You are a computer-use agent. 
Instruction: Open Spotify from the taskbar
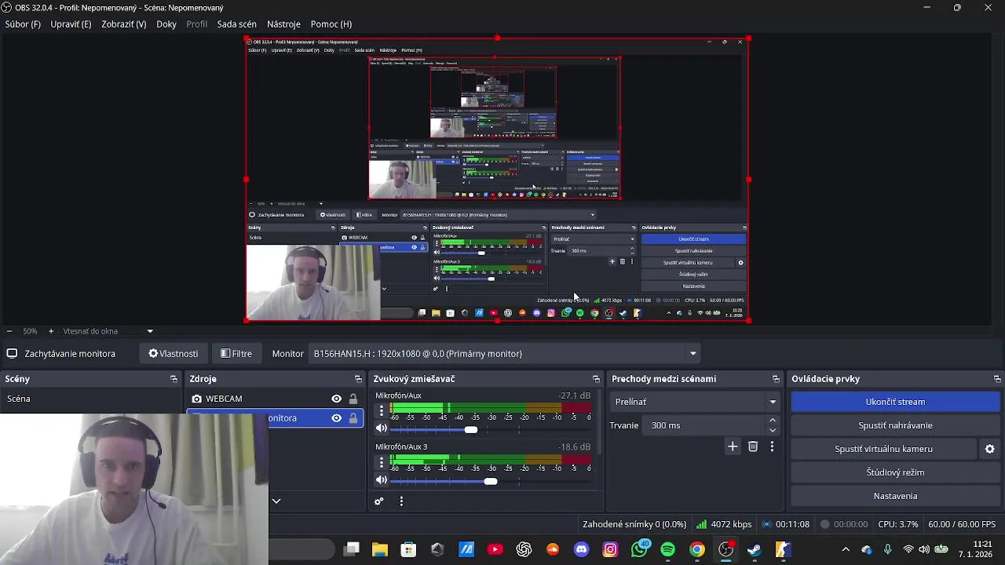pos(667,549)
